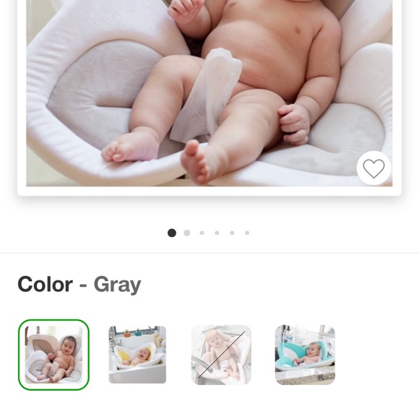Go to the first image pagination dot
Viewport: 419px width, 419px height.
[172, 233]
